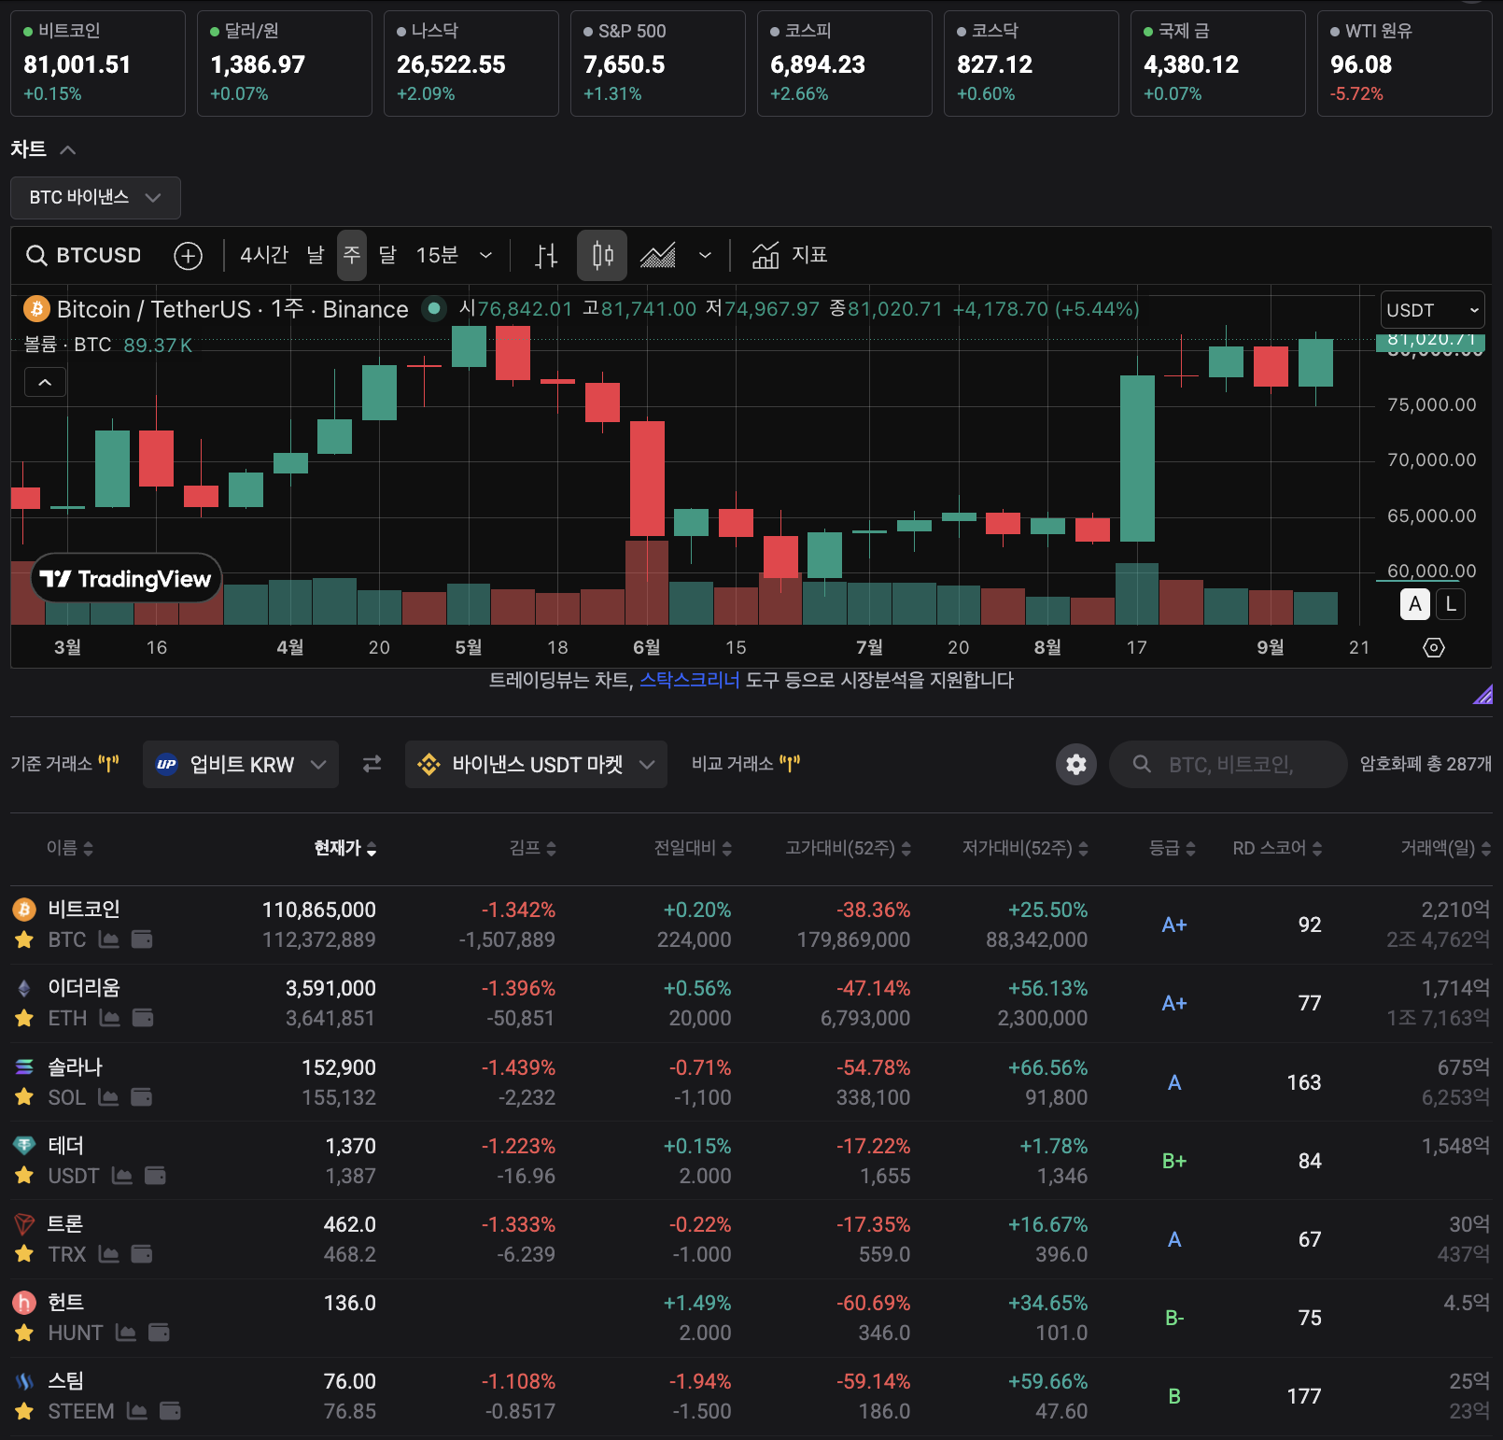
Task: Open table settings gear icon
Action: click(1076, 764)
